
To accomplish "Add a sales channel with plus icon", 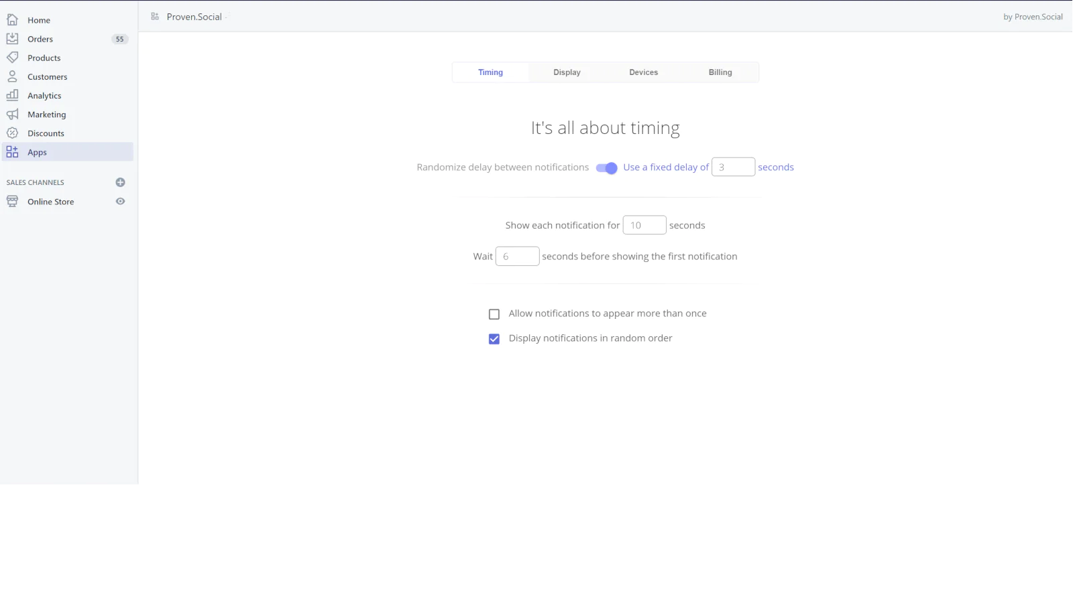I will click(x=121, y=182).
